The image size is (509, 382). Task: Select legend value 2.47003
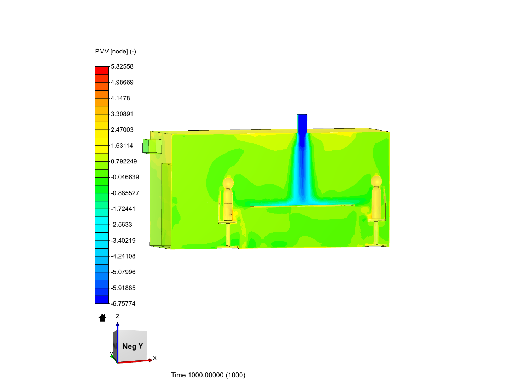click(122, 130)
